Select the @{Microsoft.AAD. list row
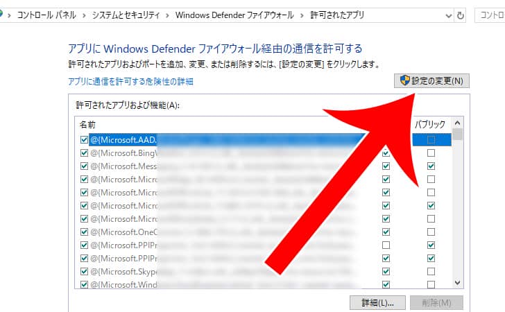 point(264,140)
